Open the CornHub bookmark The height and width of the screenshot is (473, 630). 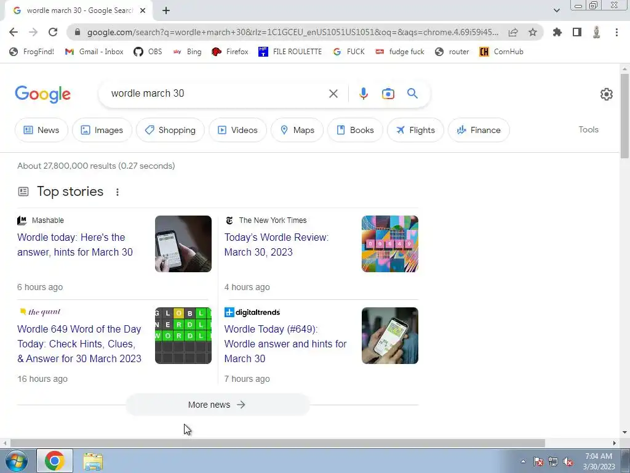point(501,52)
